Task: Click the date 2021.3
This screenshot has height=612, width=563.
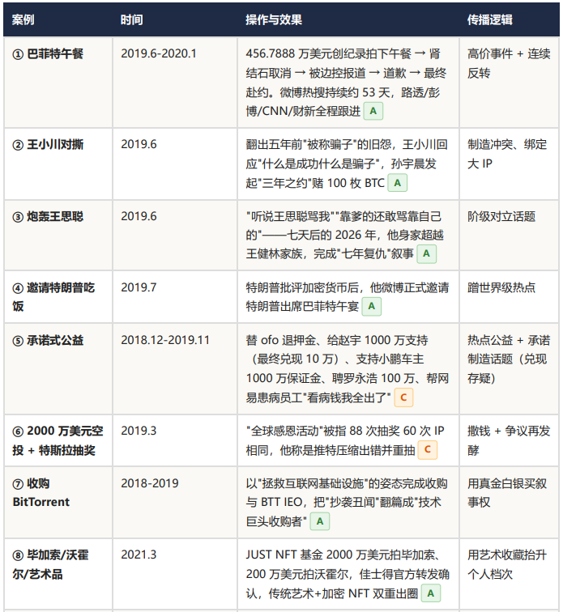Action: pos(139,555)
